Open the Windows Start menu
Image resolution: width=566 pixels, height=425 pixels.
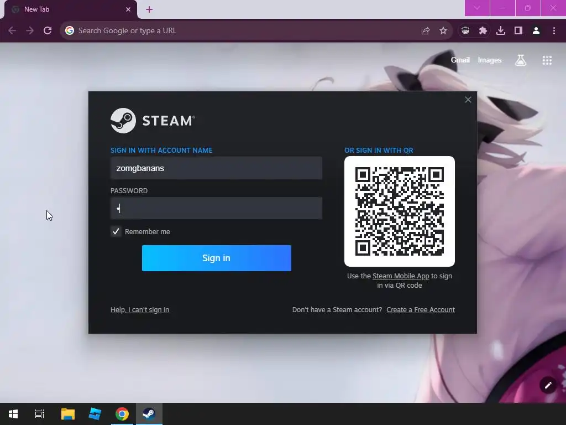[x=13, y=414]
